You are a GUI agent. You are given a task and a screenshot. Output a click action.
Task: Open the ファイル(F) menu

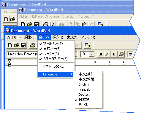tap(13, 37)
